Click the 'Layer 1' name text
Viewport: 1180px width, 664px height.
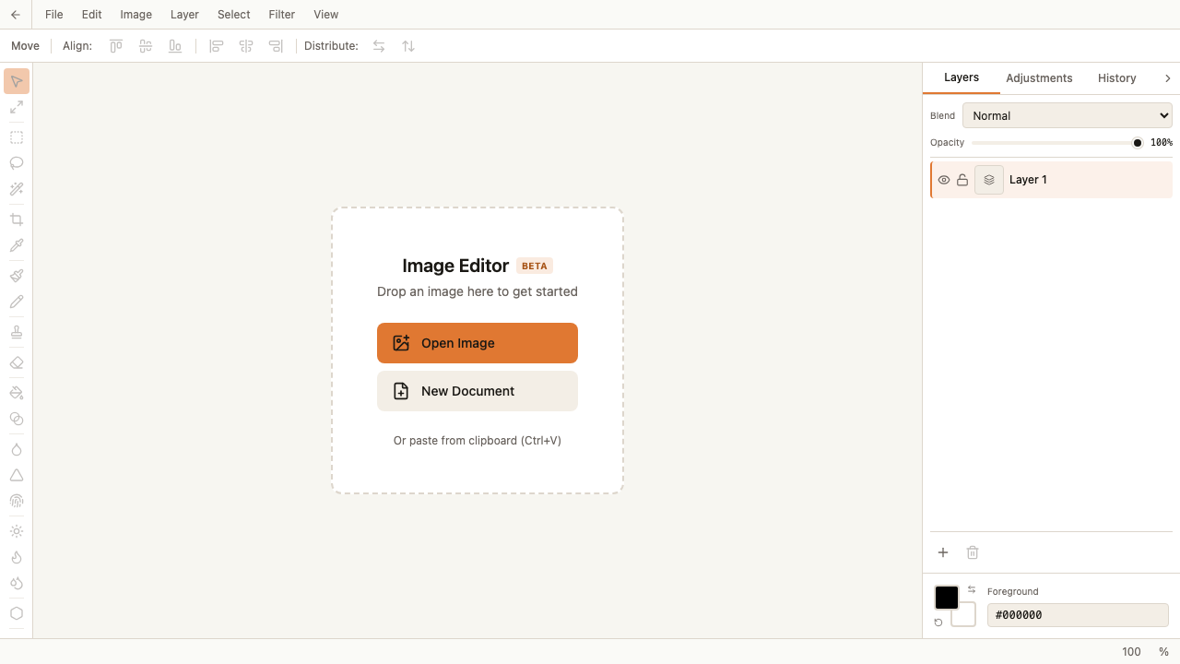pos(1028,180)
